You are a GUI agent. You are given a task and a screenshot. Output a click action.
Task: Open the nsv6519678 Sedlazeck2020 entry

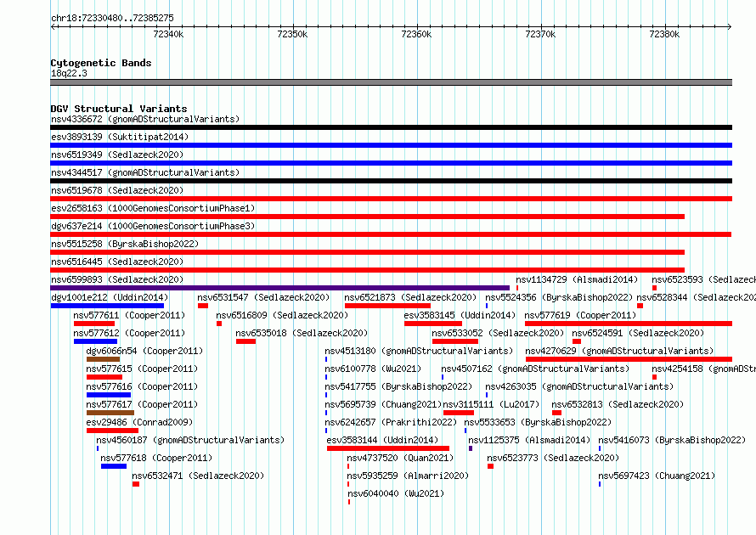pos(117,190)
